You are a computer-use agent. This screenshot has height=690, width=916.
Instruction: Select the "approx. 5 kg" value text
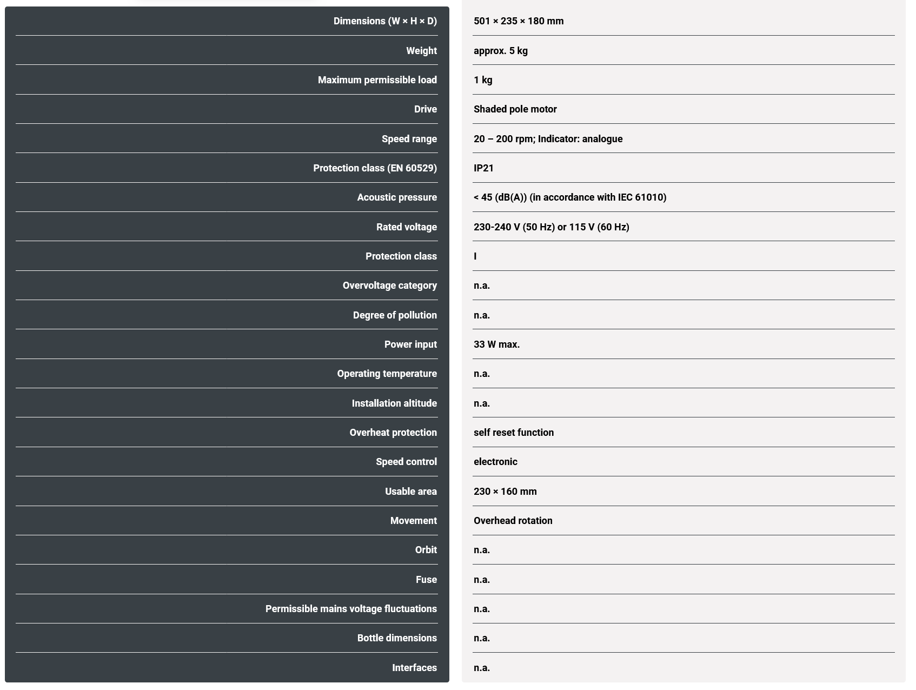click(x=500, y=51)
